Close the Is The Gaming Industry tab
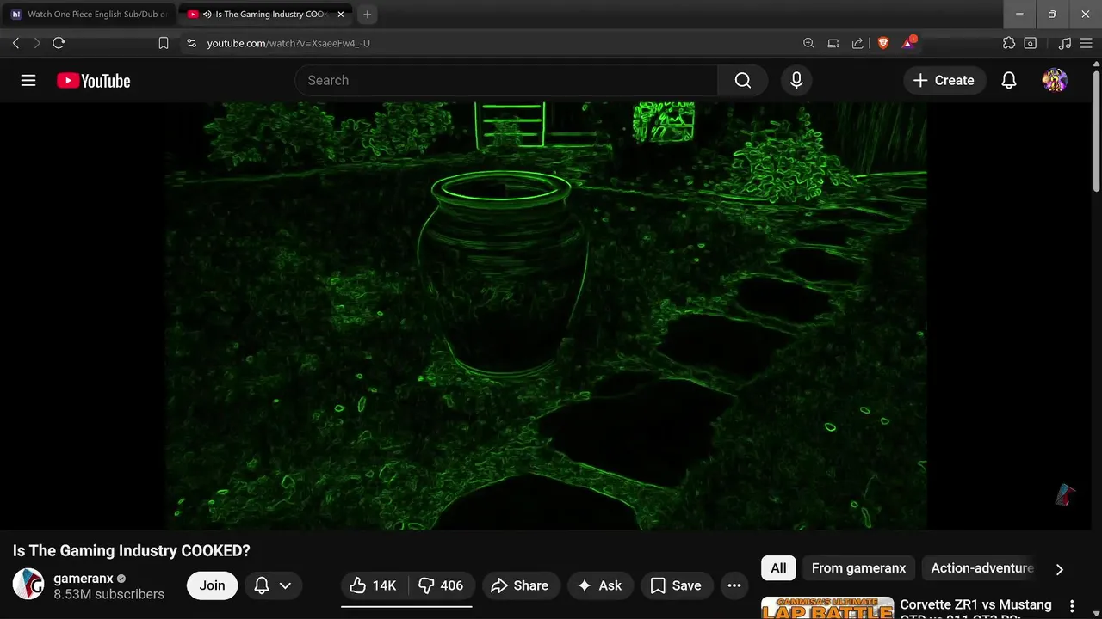Image resolution: width=1102 pixels, height=619 pixels. pyautogui.click(x=341, y=15)
